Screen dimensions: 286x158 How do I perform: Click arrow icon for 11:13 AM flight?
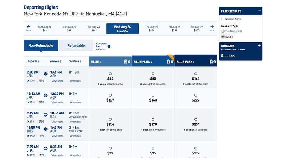[x=46, y=95]
